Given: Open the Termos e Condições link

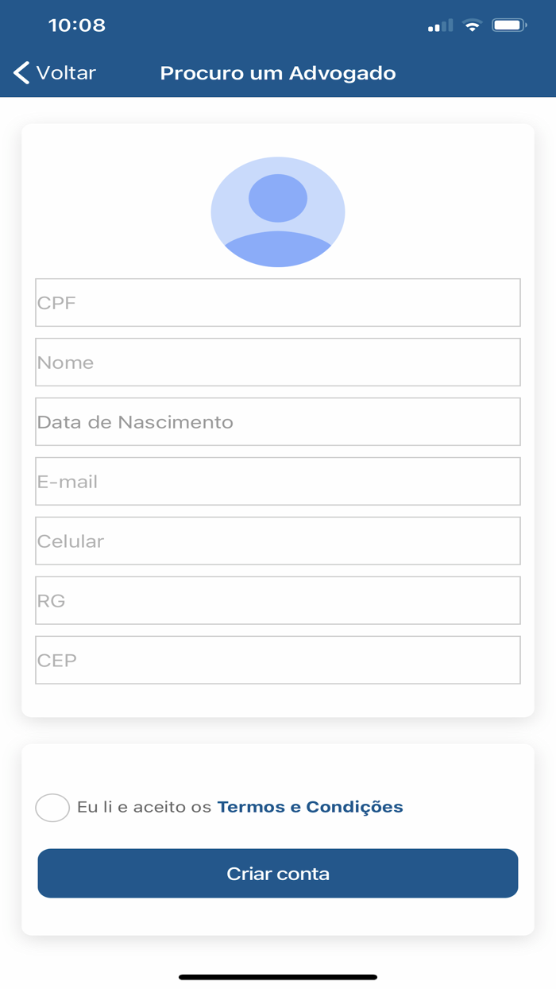Looking at the screenshot, I should click(x=310, y=807).
